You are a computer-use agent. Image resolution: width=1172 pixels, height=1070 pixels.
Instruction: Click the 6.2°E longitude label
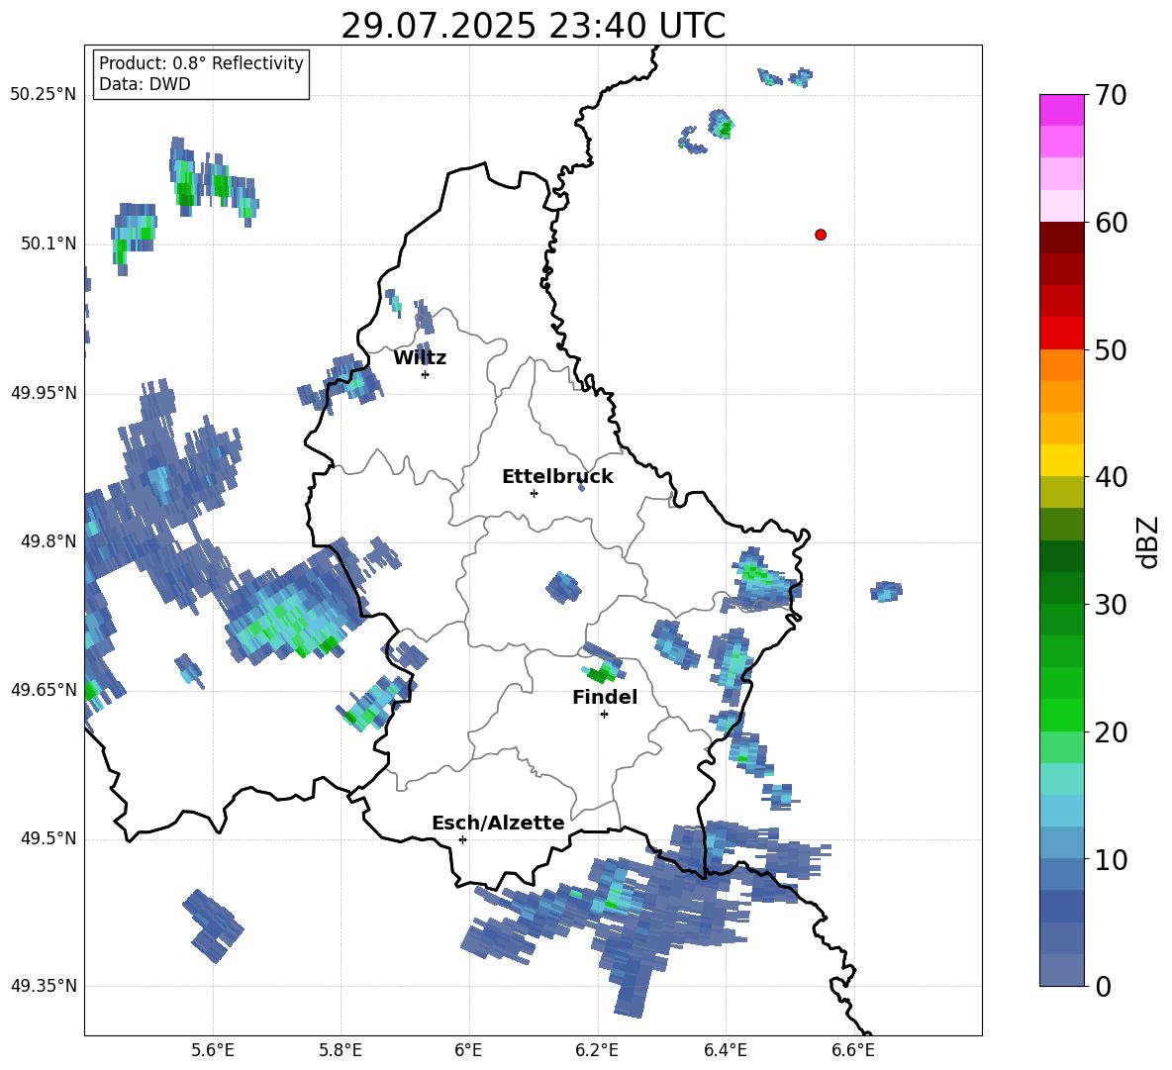pos(597,1050)
